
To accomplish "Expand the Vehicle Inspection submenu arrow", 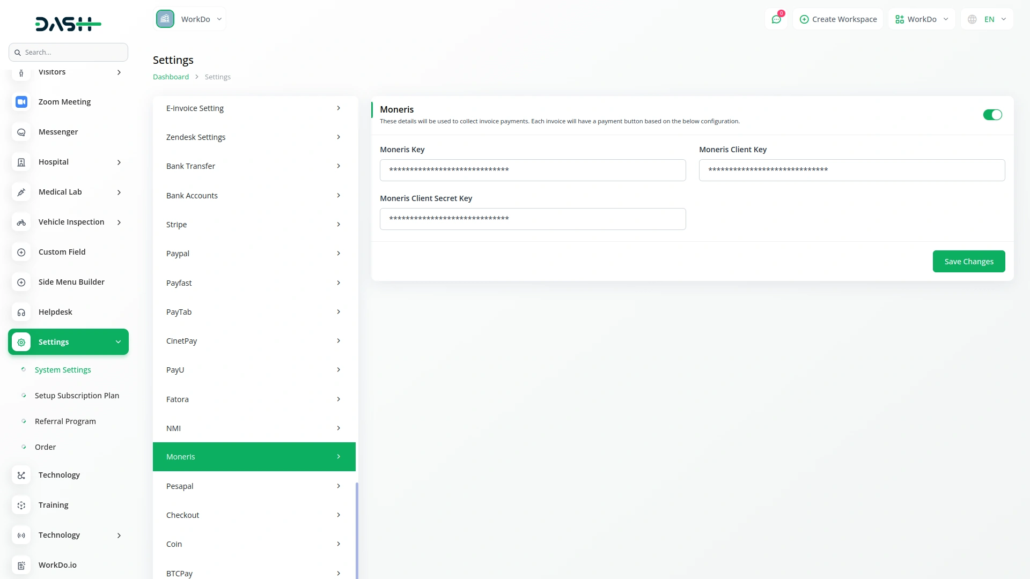I will tap(119, 222).
